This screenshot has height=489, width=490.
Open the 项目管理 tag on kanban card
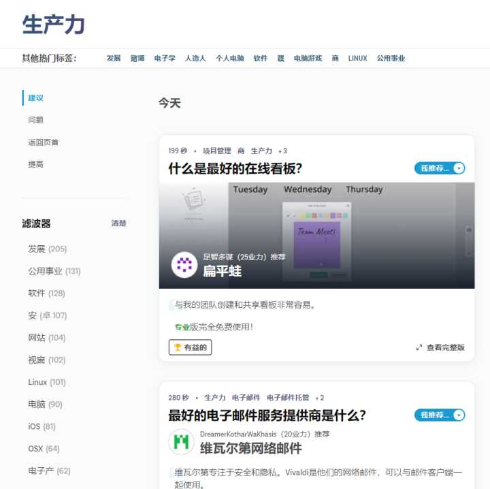coord(217,151)
